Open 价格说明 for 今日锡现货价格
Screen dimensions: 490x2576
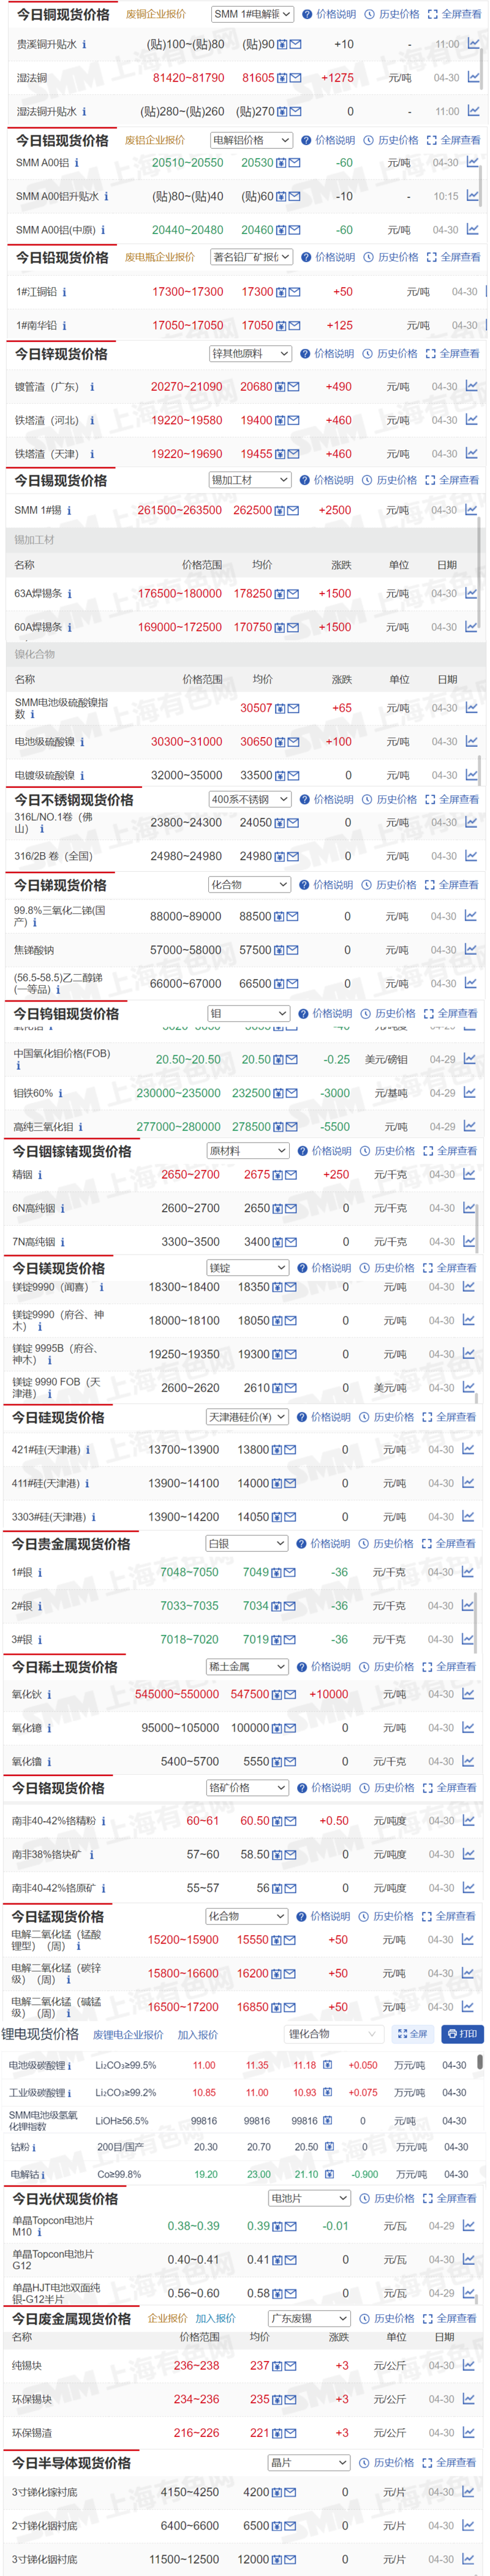pyautogui.click(x=327, y=480)
